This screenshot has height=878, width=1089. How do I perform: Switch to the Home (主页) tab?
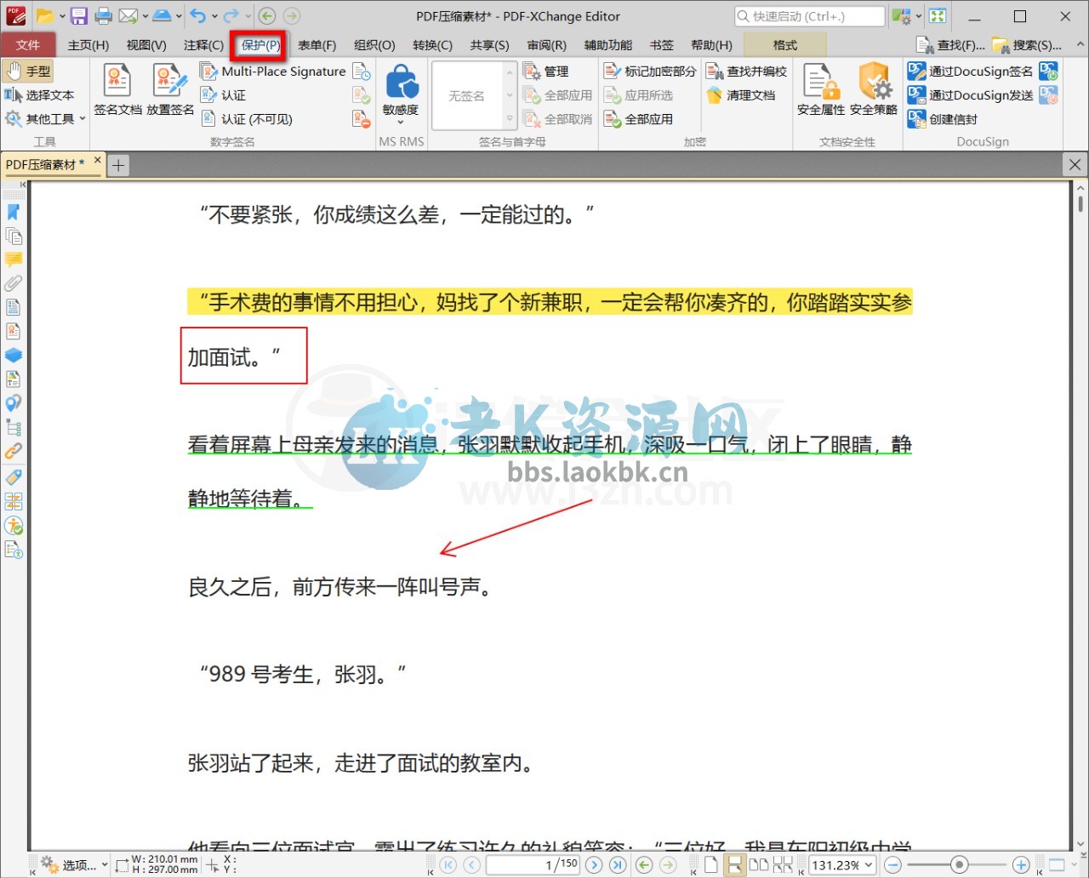[x=88, y=45]
